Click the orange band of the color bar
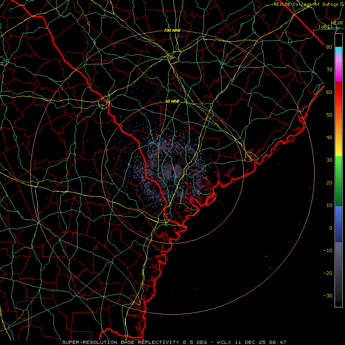This screenshot has height=345, width=345. [338, 125]
